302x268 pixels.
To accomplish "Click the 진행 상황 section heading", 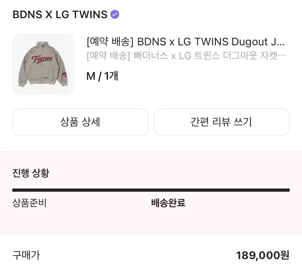I will (31, 173).
